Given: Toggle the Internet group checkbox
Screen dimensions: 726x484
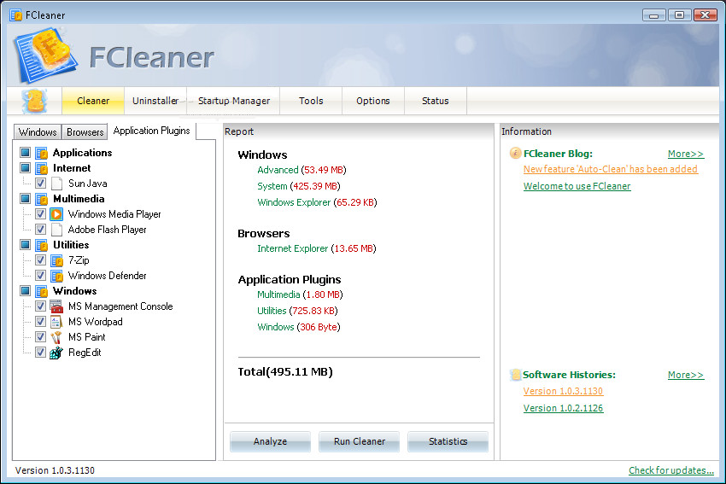Looking at the screenshot, I should coord(26,167).
